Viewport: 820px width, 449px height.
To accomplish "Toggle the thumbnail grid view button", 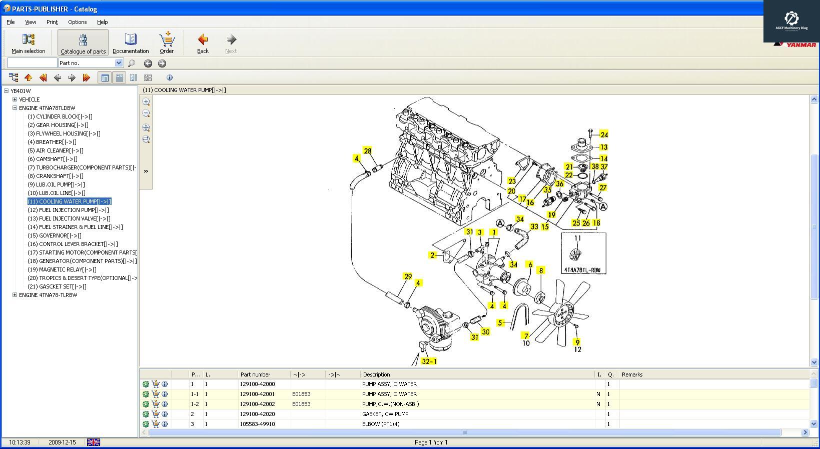I will [x=148, y=77].
